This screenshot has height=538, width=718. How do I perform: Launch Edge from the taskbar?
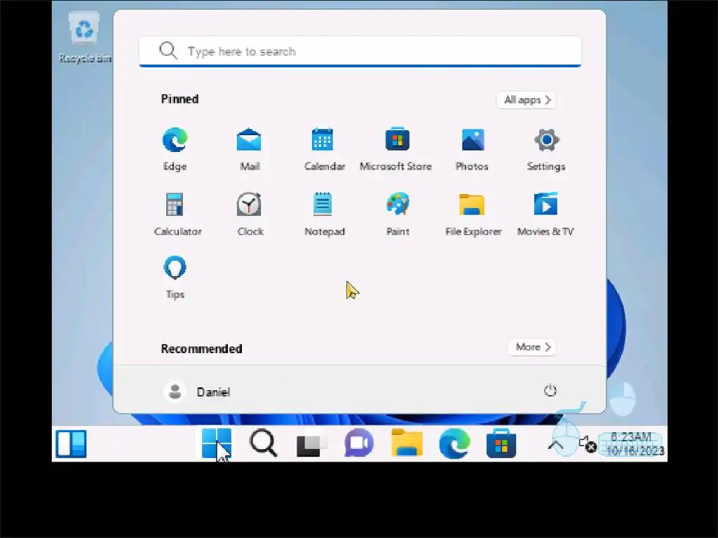pyautogui.click(x=454, y=443)
